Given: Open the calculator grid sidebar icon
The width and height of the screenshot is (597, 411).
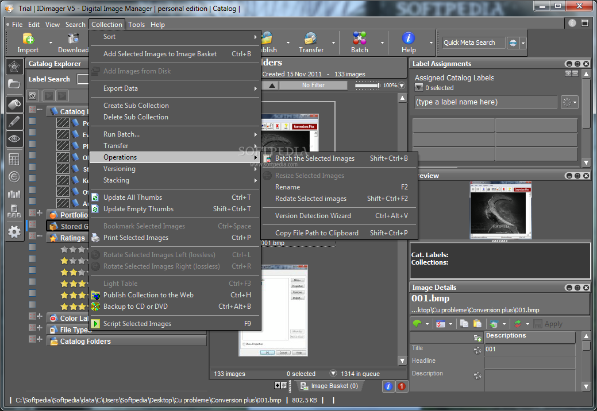Looking at the screenshot, I should coord(14,159).
